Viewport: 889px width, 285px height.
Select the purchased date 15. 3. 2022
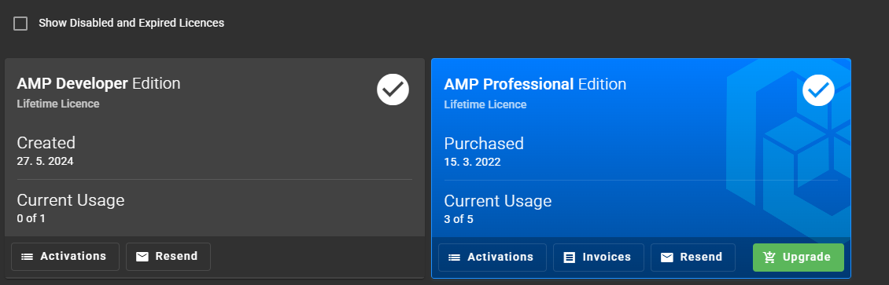coord(472,163)
